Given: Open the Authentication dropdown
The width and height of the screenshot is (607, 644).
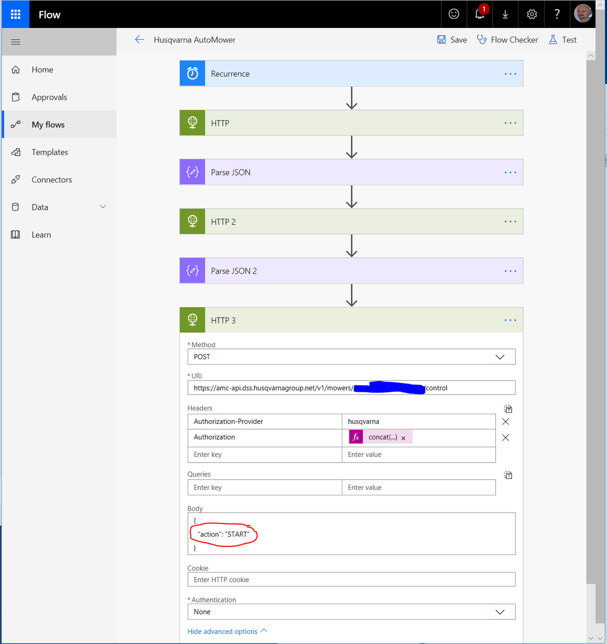Looking at the screenshot, I should point(352,612).
